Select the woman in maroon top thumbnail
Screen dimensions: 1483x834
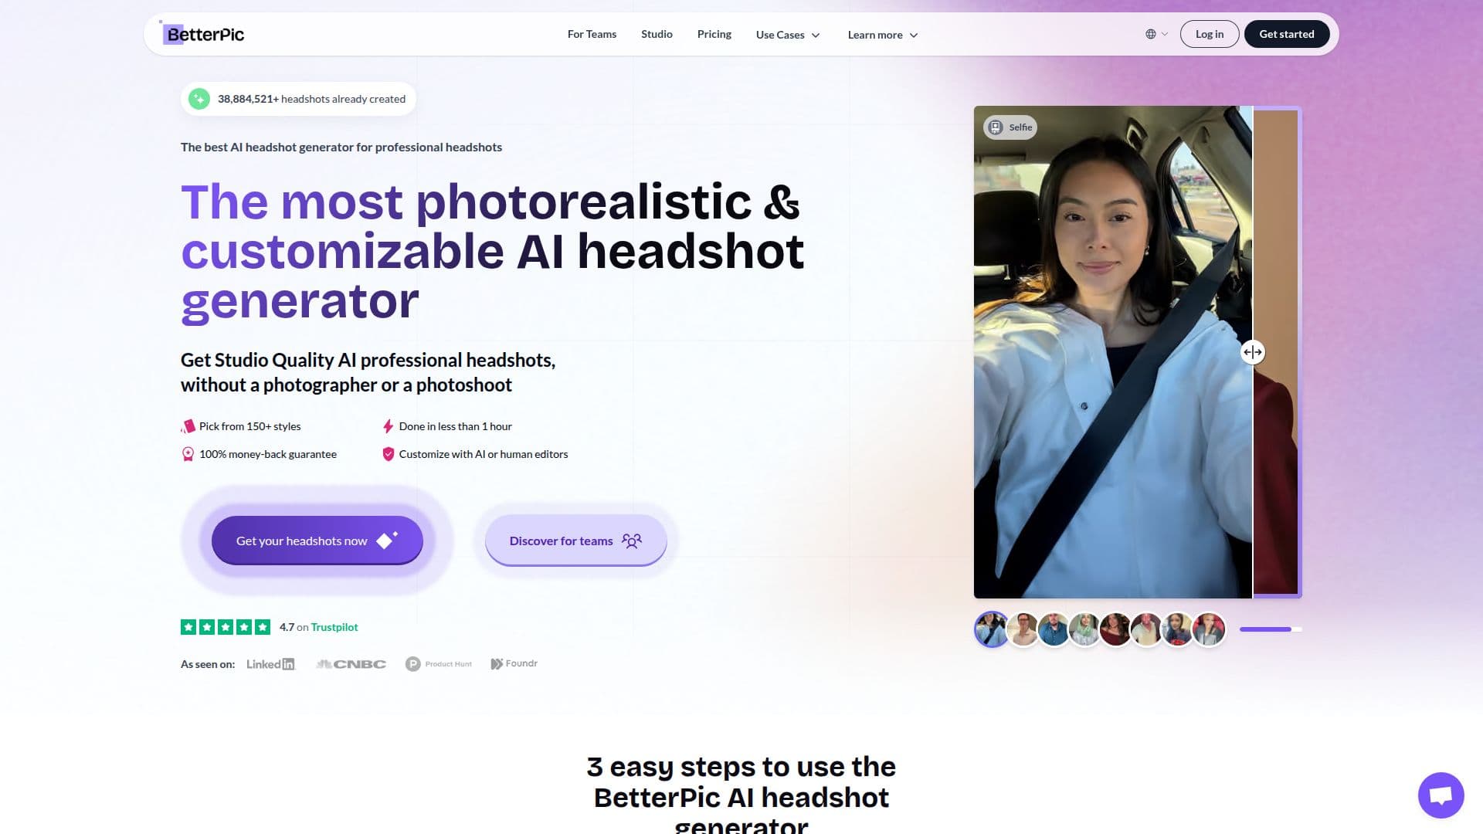(1115, 629)
